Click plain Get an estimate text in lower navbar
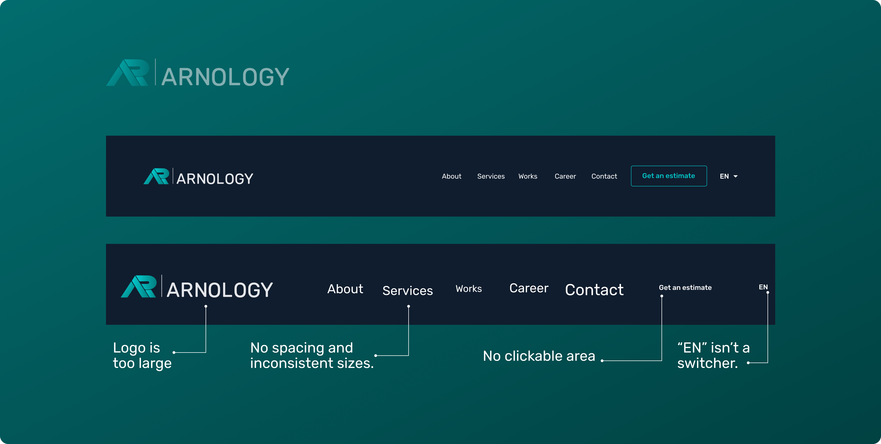 (685, 288)
